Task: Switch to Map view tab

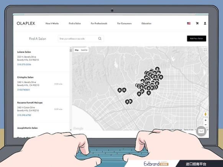Action: click(x=77, y=50)
